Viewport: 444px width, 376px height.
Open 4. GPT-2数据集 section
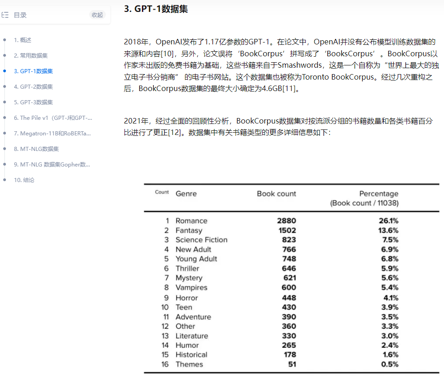point(33,86)
